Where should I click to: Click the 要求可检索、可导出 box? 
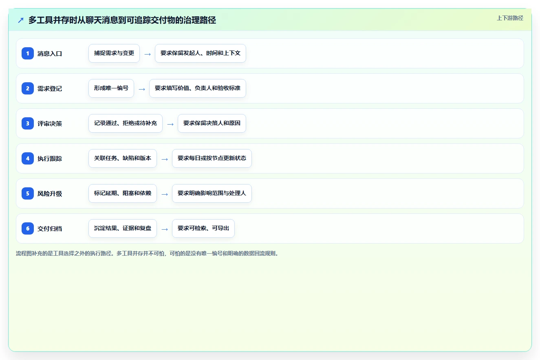point(203,228)
